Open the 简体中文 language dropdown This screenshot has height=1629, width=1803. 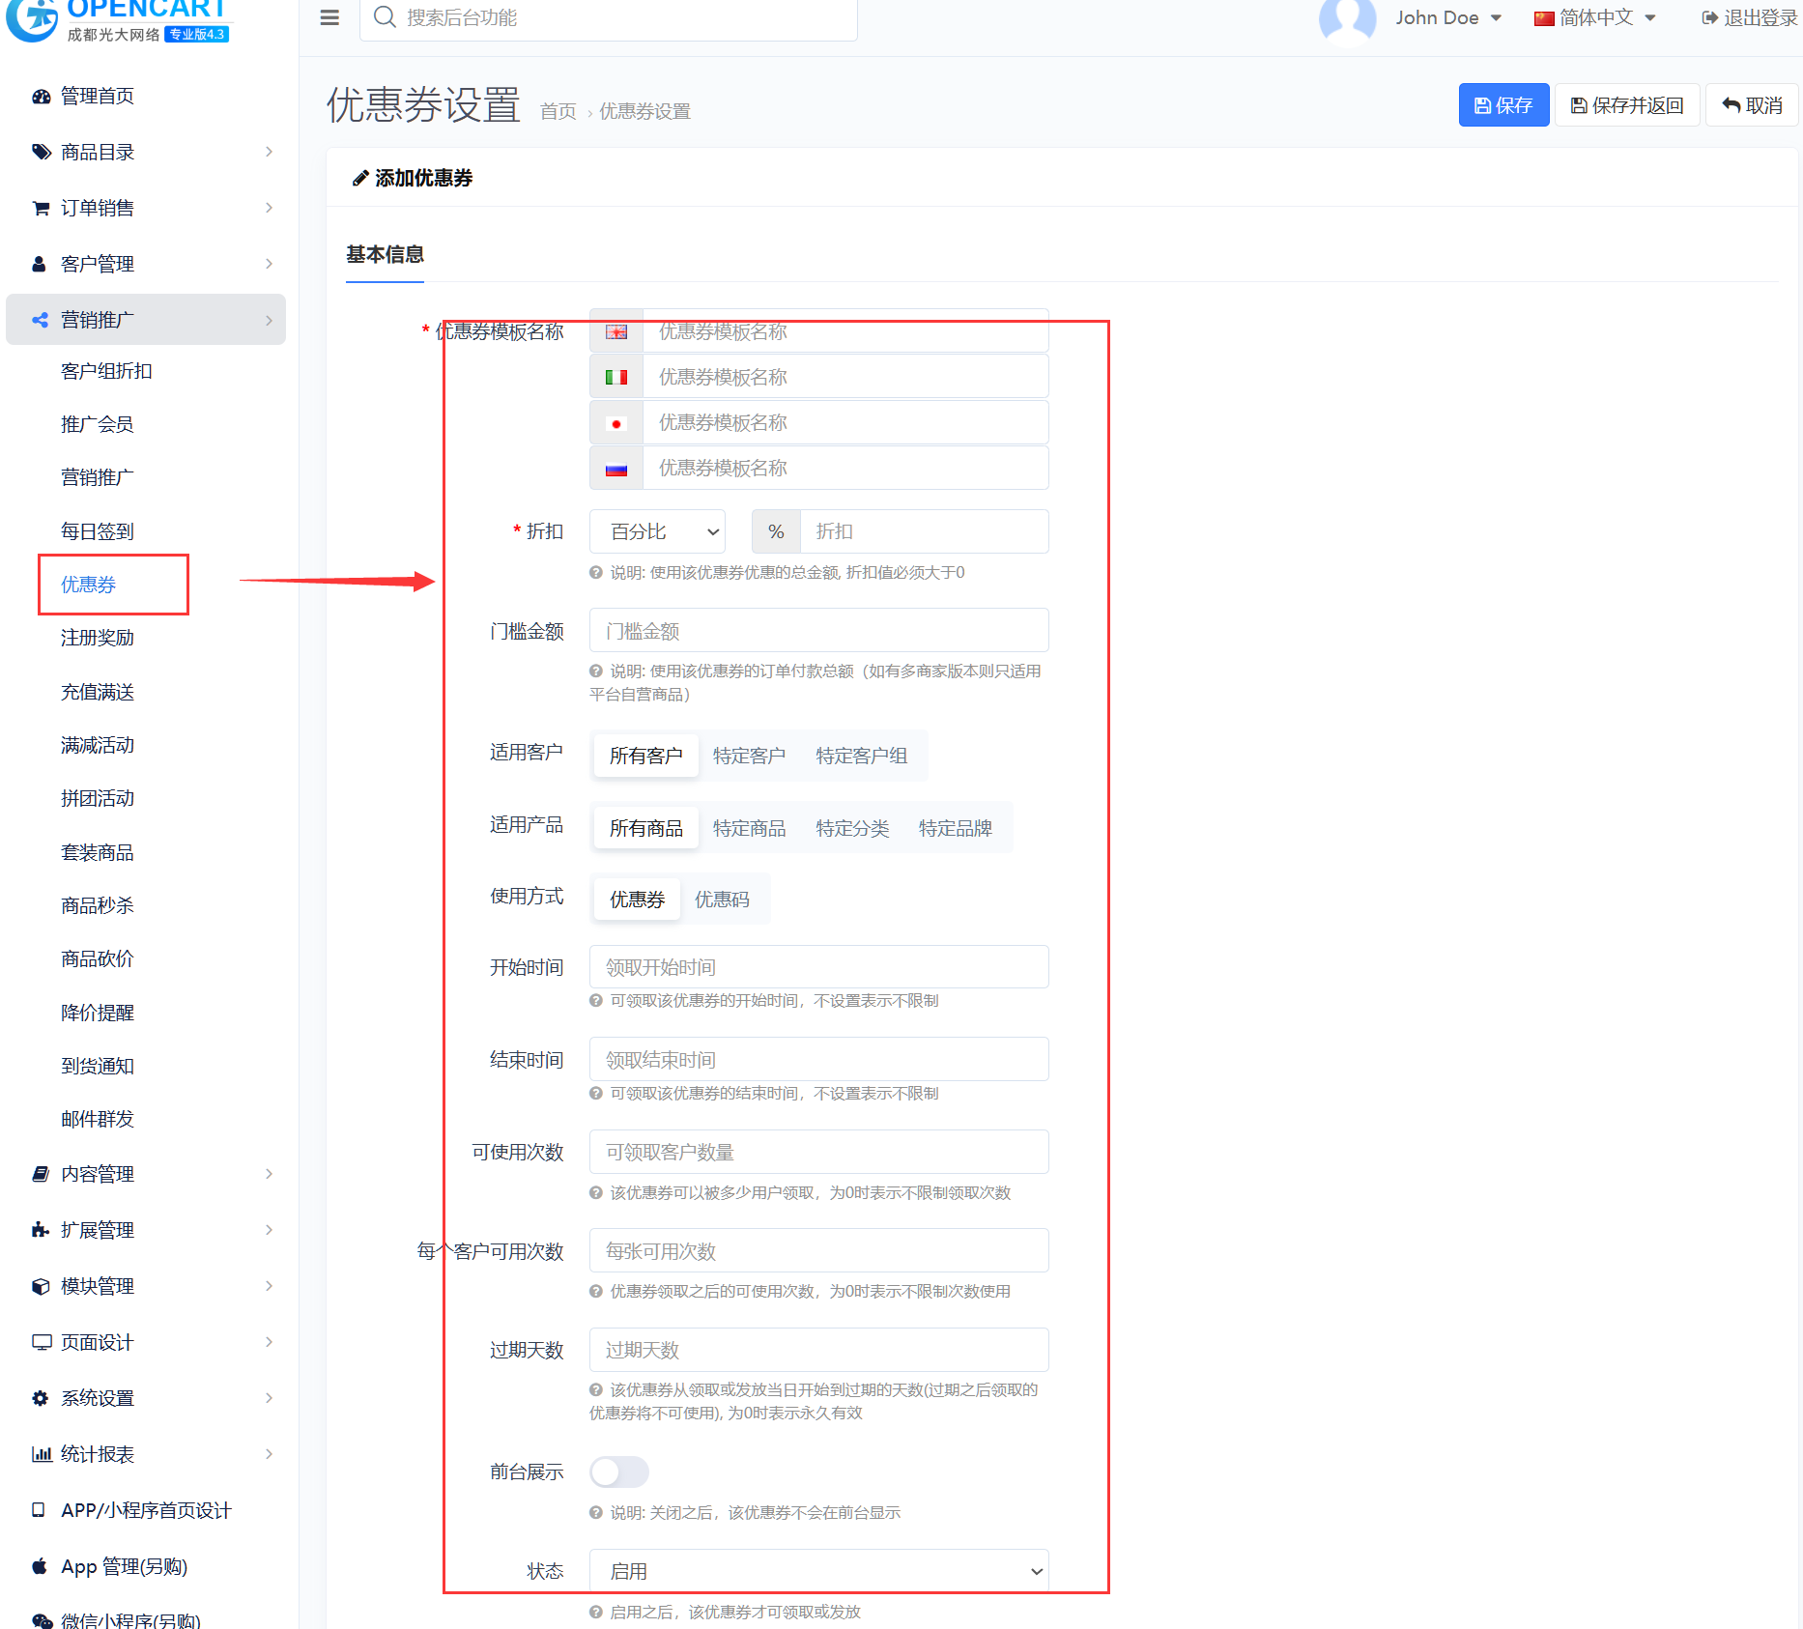[x=1595, y=18]
